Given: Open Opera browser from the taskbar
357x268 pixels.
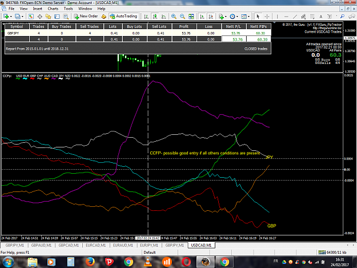Looking at the screenshot, I should [x=186, y=262].
